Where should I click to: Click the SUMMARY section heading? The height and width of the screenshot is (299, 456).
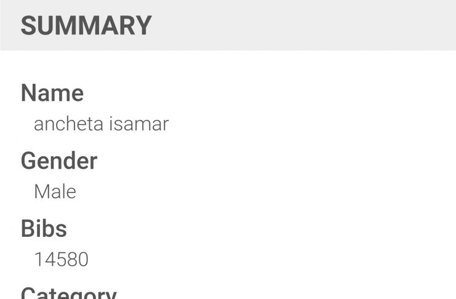tap(86, 26)
